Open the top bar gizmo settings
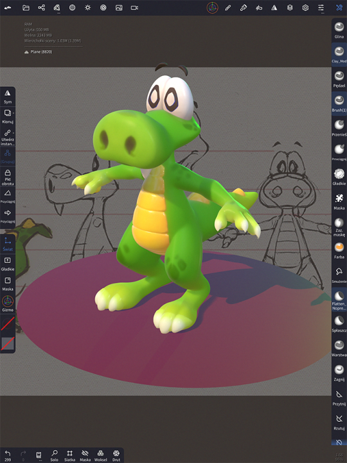This screenshot has width=347, height=463. click(x=212, y=8)
